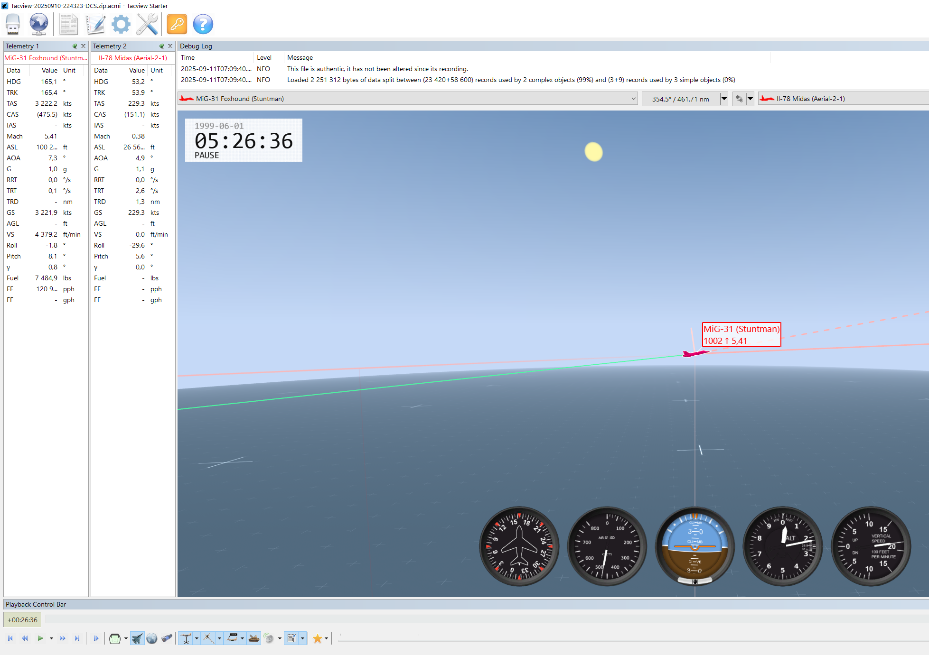This screenshot has height=655, width=929.
Task: Click the MiG-31 Foxhound header in Telemetry 1
Action: [46, 58]
